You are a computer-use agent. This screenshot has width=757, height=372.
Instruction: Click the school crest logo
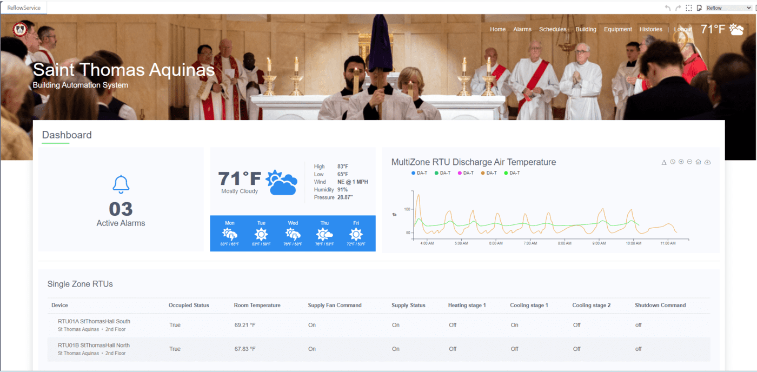click(20, 29)
